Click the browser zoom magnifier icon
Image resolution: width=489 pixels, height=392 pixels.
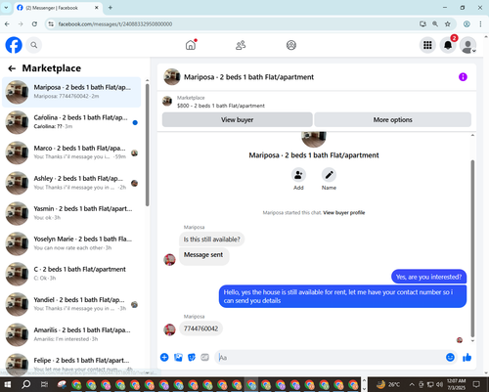coord(435,23)
